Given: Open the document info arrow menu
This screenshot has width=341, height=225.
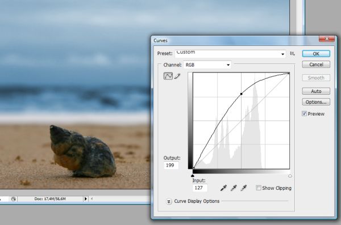Looking at the screenshot, I should [86, 199].
